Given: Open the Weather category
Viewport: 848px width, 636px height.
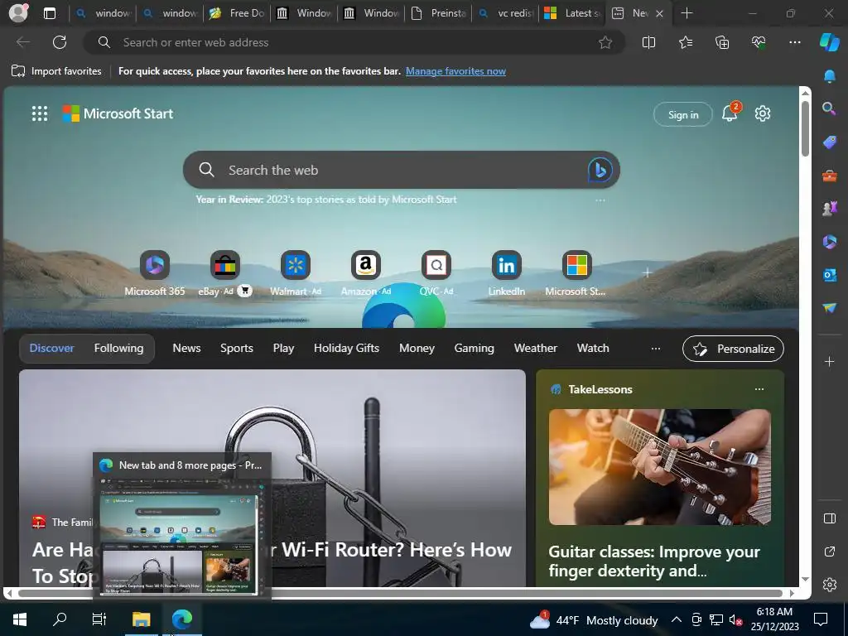Looking at the screenshot, I should pos(536,349).
